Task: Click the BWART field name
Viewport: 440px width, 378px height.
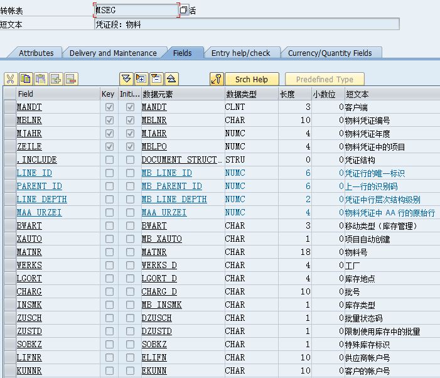Action: click(x=29, y=225)
